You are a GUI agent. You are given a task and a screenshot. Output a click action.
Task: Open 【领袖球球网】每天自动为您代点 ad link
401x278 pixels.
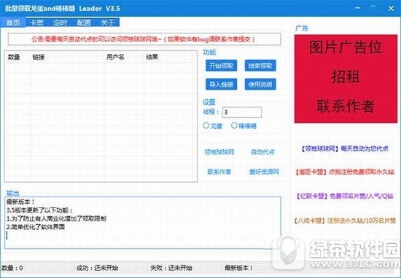pos(344,148)
